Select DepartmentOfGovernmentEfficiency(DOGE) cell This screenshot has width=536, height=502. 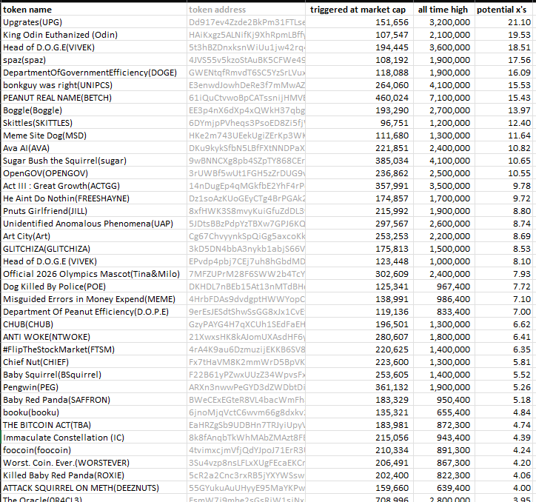point(94,73)
